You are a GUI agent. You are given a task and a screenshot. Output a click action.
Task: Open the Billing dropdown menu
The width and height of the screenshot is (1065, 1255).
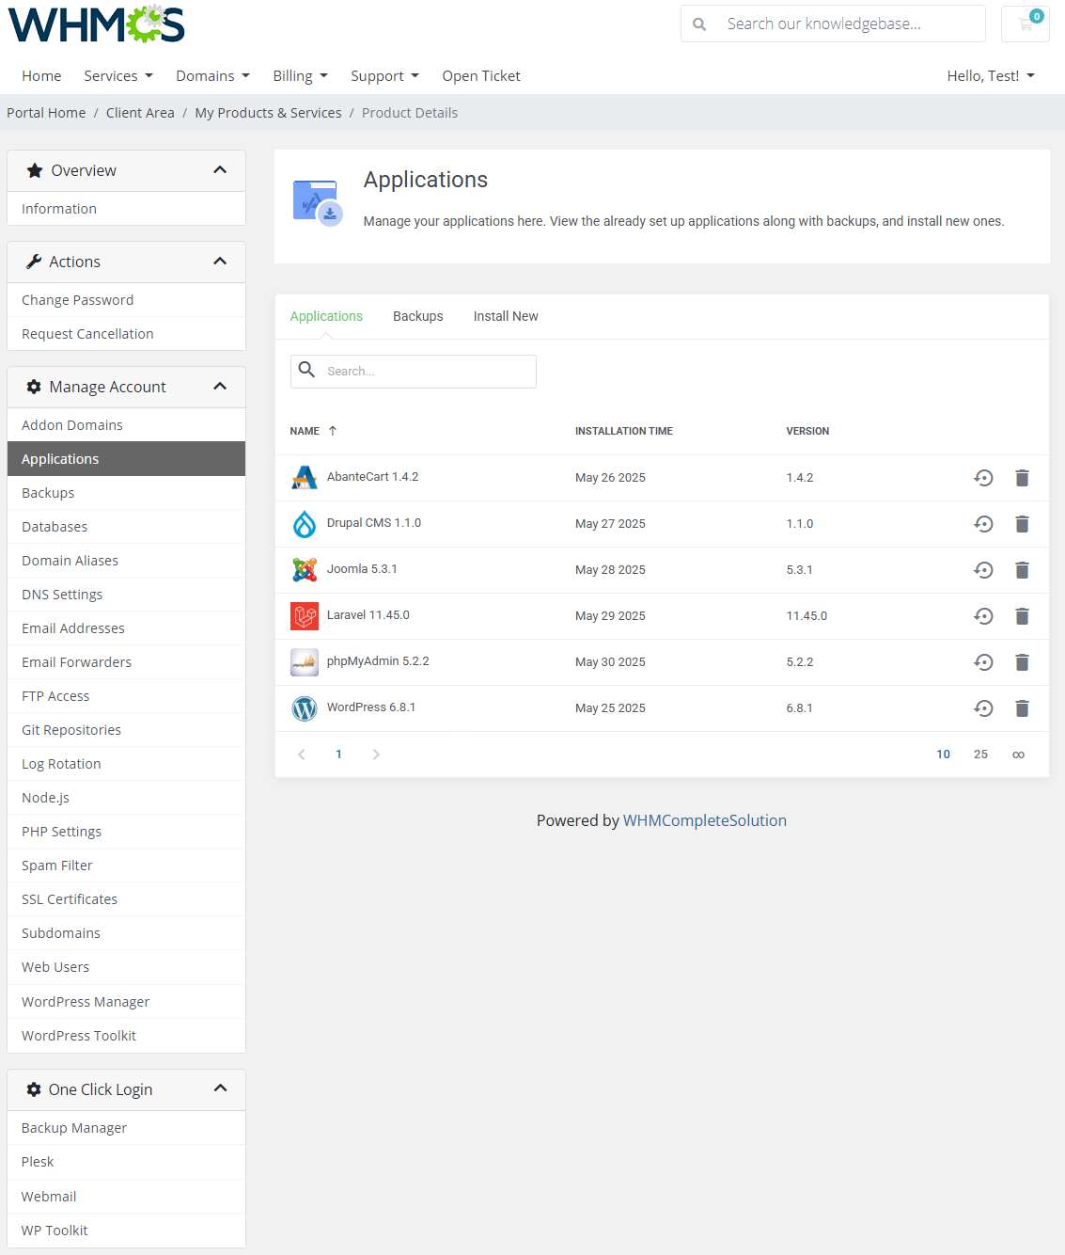(x=301, y=76)
